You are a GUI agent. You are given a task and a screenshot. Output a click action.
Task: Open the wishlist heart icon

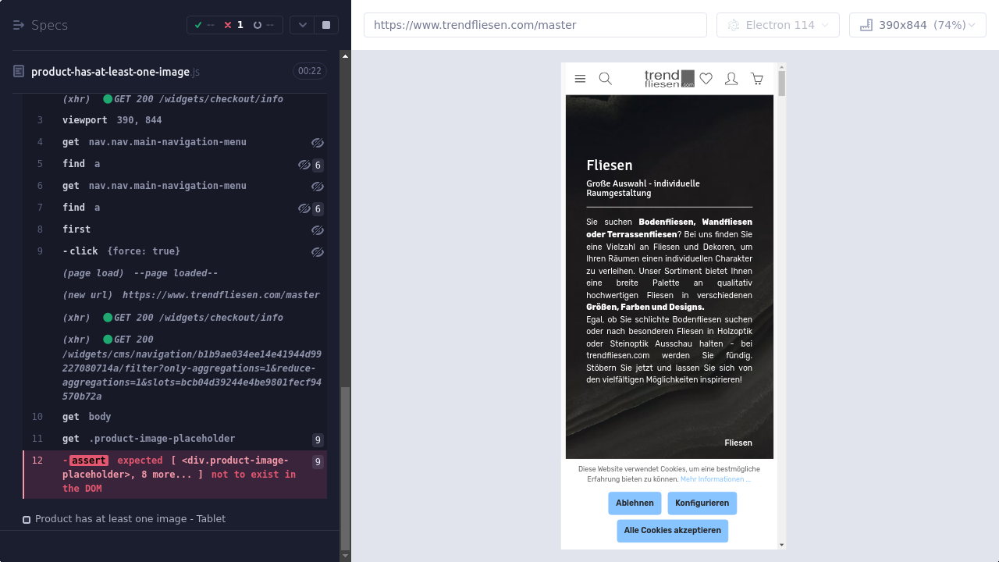pos(706,79)
